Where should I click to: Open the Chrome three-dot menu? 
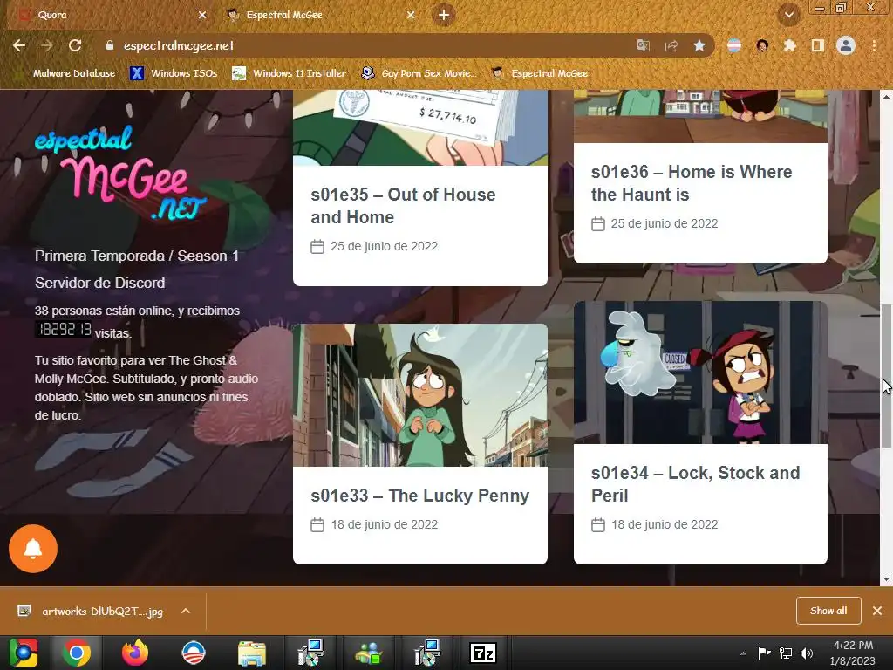point(874,45)
